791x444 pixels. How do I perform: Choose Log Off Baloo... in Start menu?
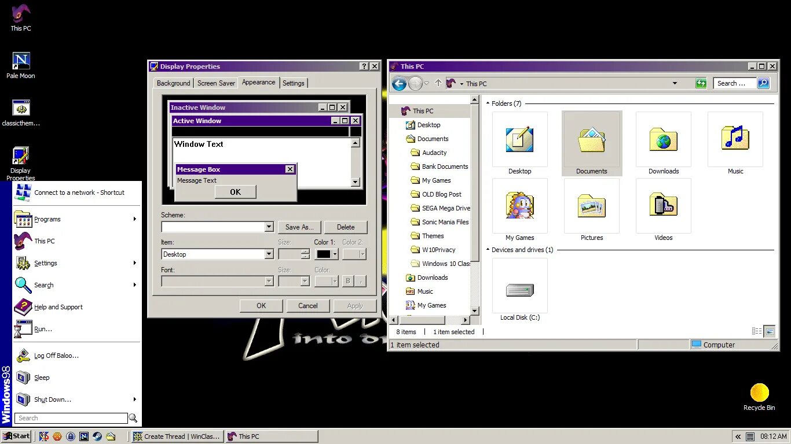pos(77,356)
